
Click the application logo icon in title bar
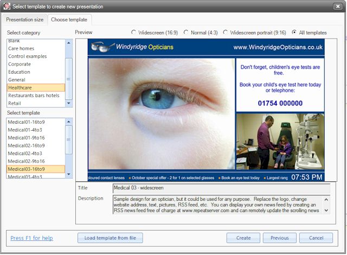tap(7, 7)
